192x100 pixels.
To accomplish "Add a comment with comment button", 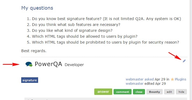I will 122,92.
